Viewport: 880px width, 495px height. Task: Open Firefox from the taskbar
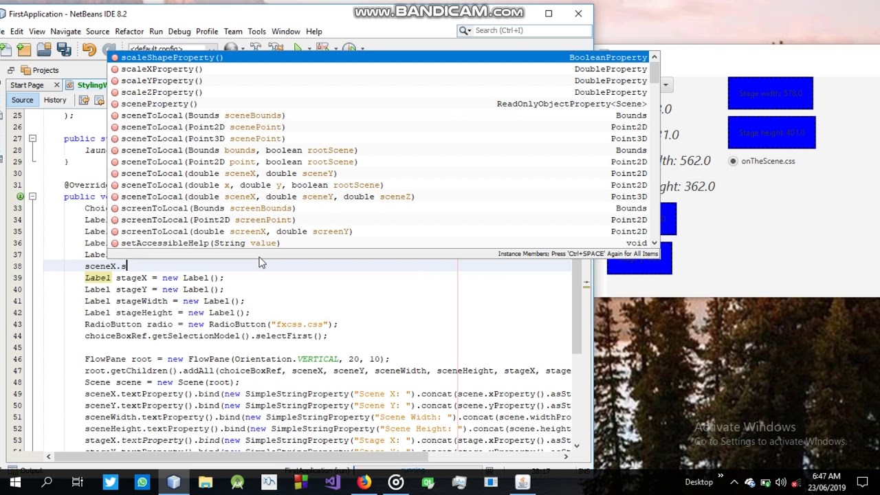[364, 482]
